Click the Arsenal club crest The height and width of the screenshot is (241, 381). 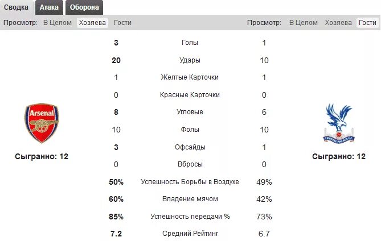(x=42, y=123)
